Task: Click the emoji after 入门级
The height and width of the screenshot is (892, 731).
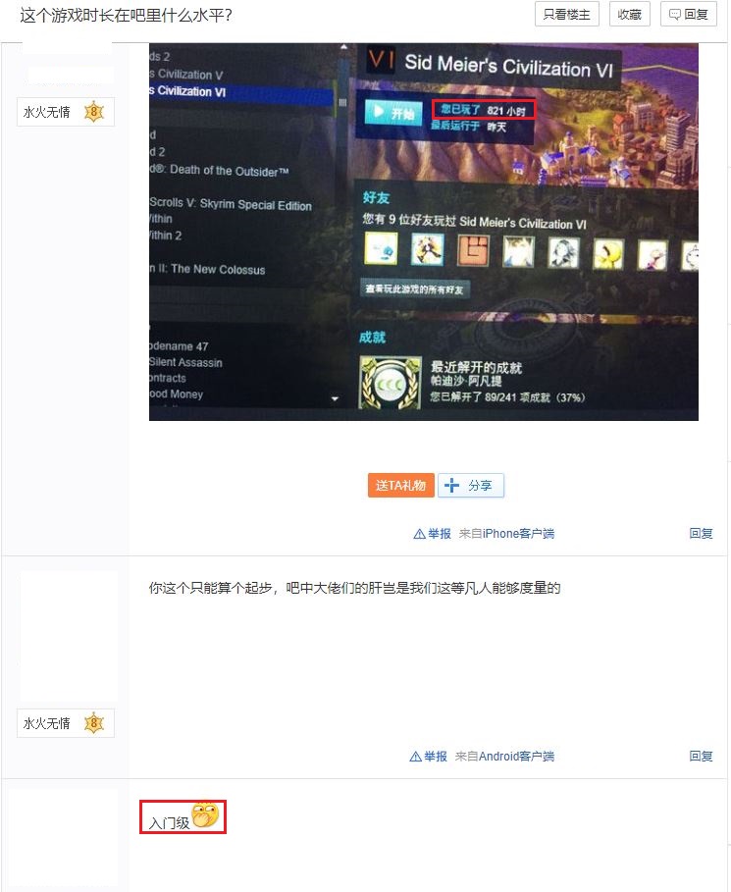Action: [x=205, y=815]
